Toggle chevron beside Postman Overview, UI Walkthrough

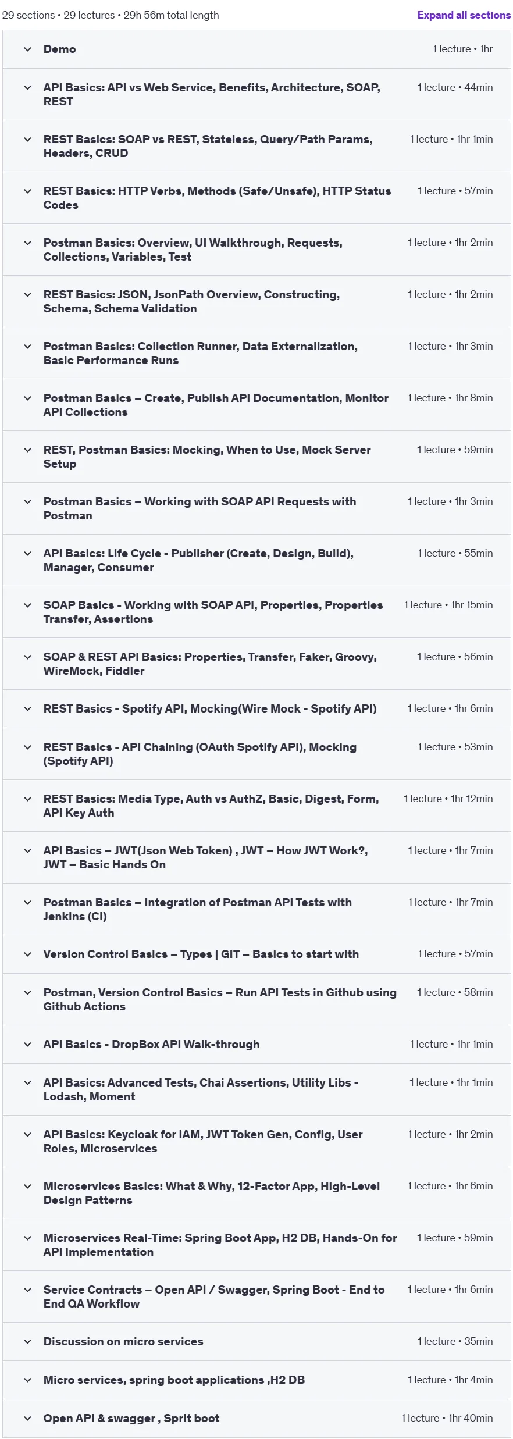(27, 243)
